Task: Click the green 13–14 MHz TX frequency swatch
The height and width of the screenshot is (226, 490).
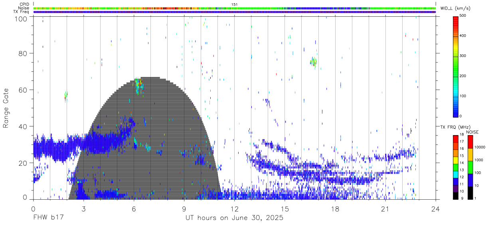Action: (455, 167)
